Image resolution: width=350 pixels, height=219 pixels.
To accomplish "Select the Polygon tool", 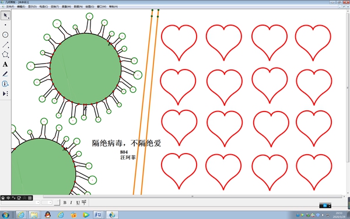I will pos(5,54).
